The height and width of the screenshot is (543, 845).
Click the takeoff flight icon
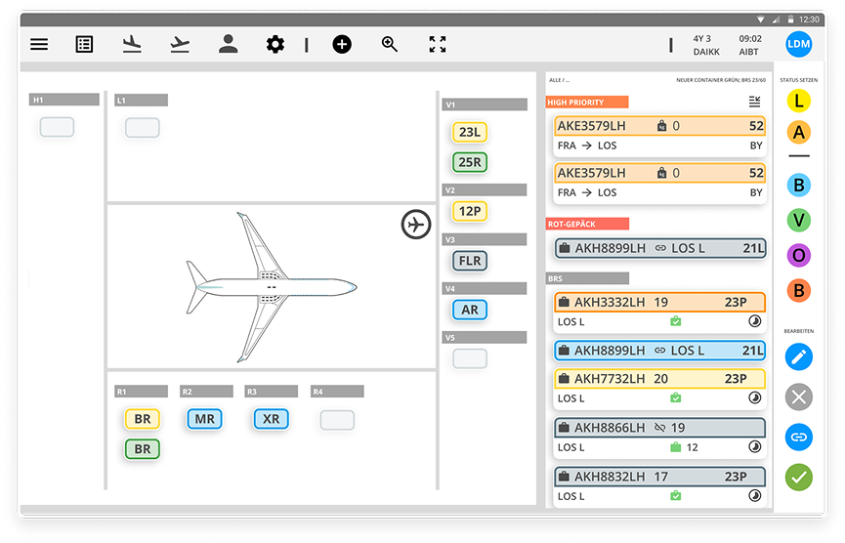[x=179, y=44]
